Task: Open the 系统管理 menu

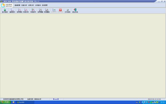Action: 45,5
